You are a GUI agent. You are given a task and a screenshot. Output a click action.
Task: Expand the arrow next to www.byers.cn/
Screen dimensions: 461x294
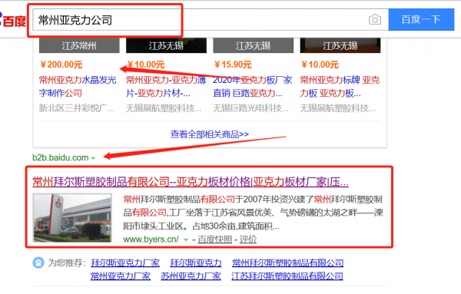tap(186, 239)
